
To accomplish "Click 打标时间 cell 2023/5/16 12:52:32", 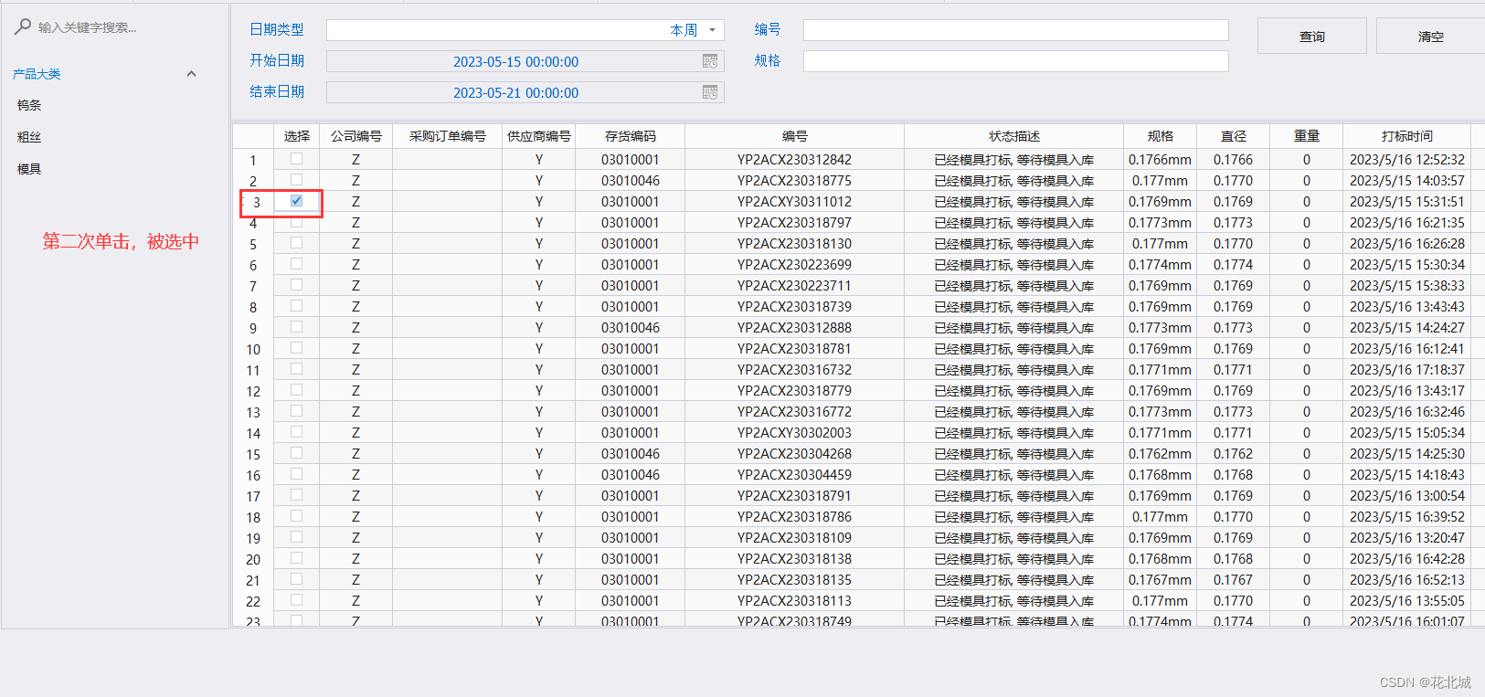I will pos(1407,160).
